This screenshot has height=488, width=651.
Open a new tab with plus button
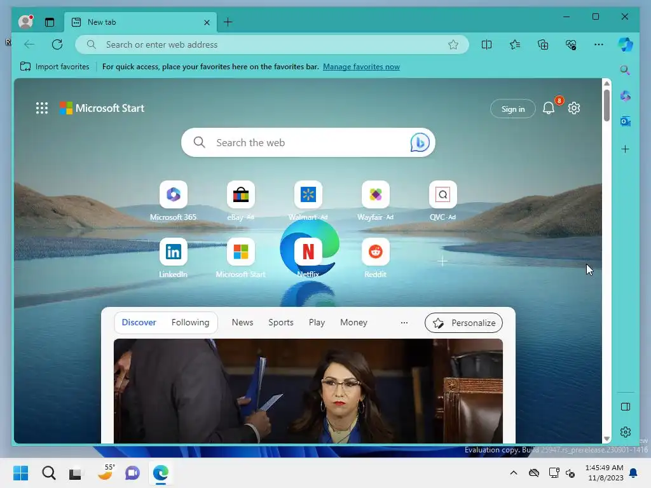(x=228, y=22)
